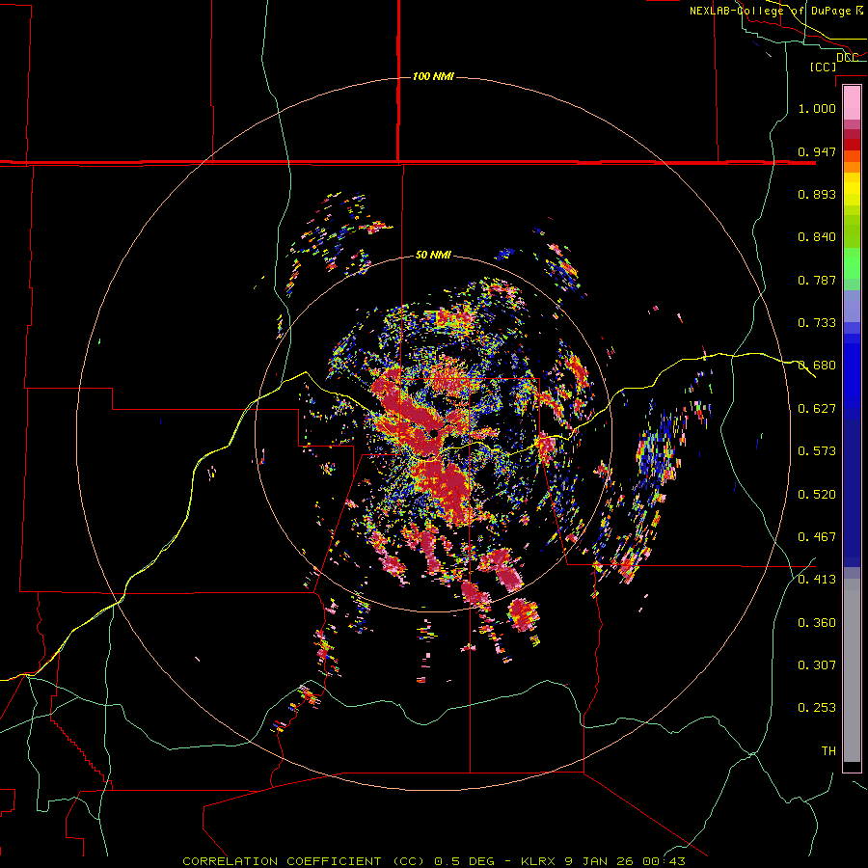Screen dimensions: 868x868
Task: Click the 0.307 scale value
Action: [817, 665]
